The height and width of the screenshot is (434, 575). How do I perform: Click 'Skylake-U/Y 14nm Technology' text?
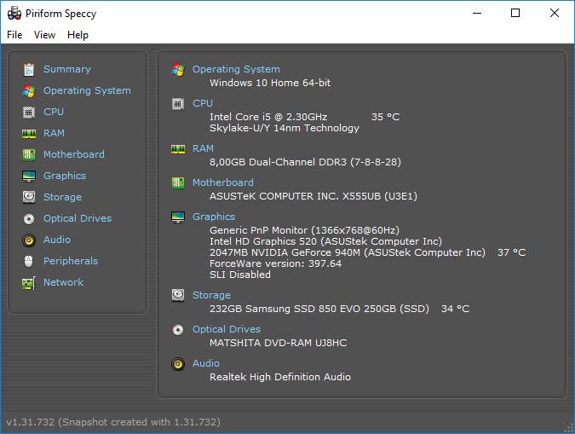[285, 128]
